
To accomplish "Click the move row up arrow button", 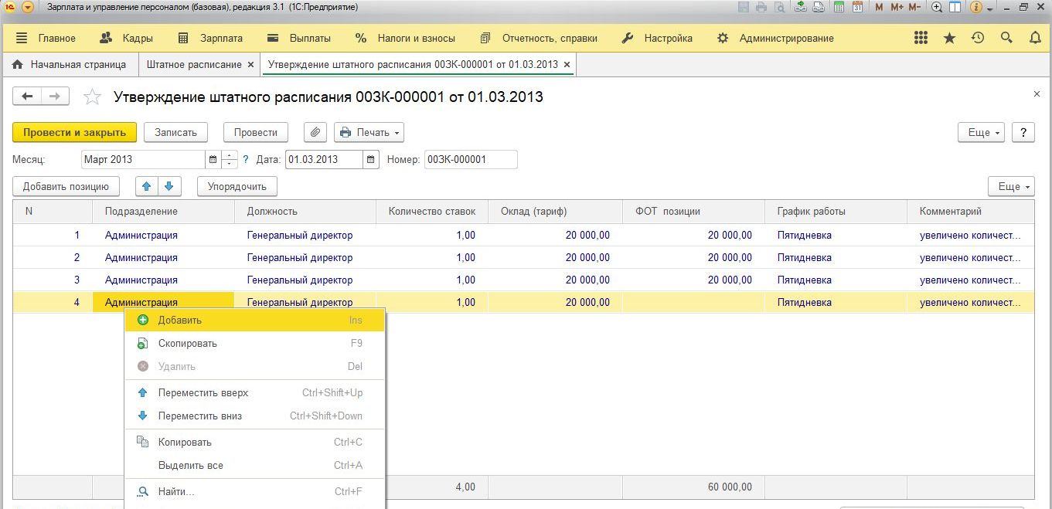I will pyautogui.click(x=147, y=186).
